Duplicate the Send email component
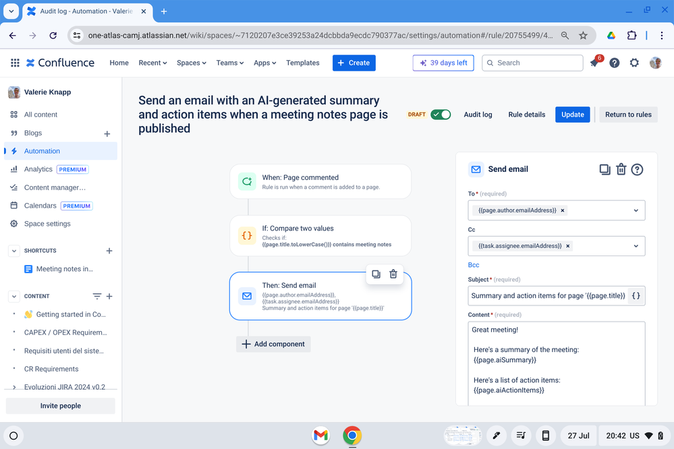This screenshot has height=449, width=674. click(x=605, y=169)
